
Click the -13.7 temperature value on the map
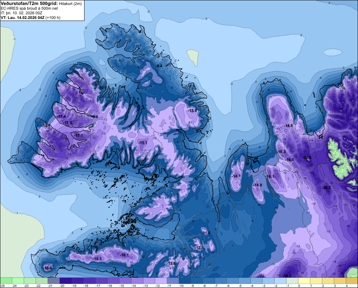46,126
